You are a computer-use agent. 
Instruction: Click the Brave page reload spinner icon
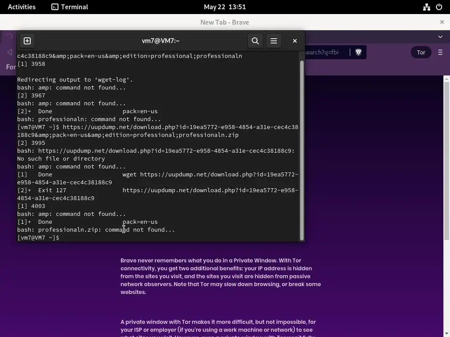[x=9, y=36]
